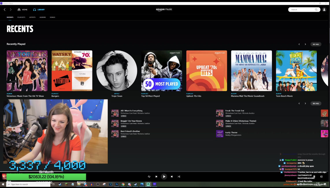Screen dimensions: 330x188
Task: Open the account profile icon
Action: pyautogui.click(x=324, y=10)
